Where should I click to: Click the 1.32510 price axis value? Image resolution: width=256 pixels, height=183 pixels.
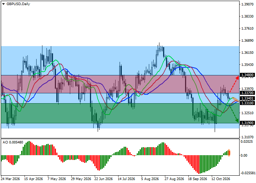248,113
